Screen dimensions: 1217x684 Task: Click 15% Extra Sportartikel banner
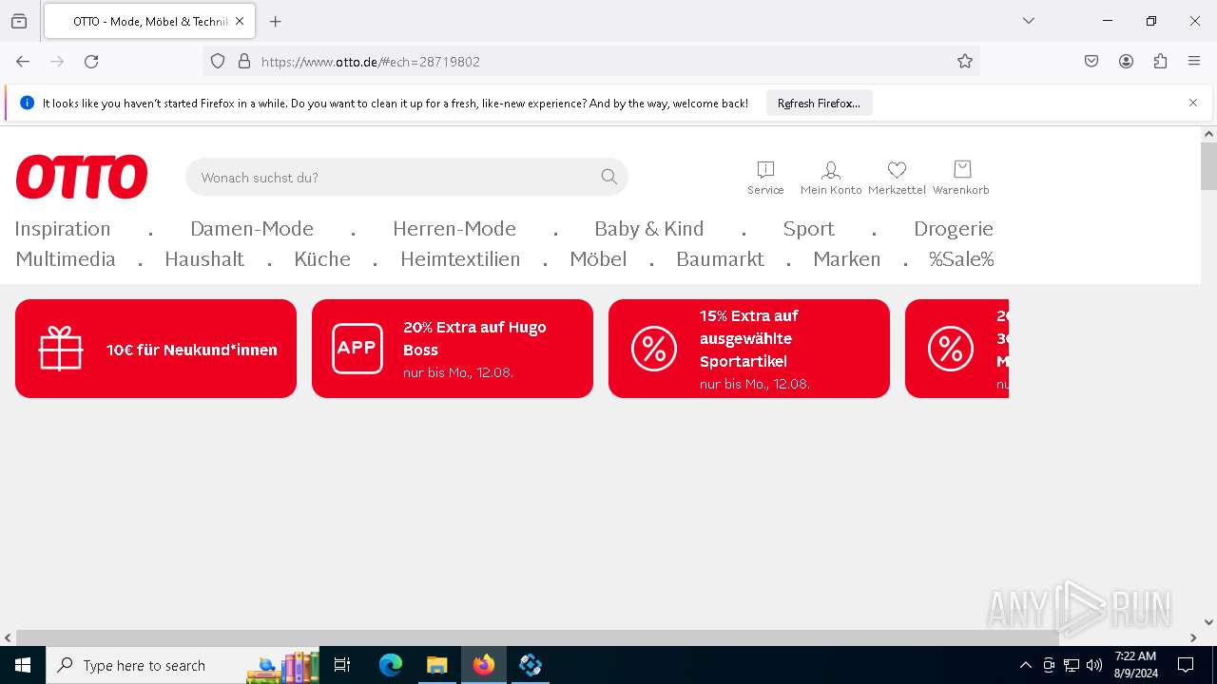click(749, 349)
